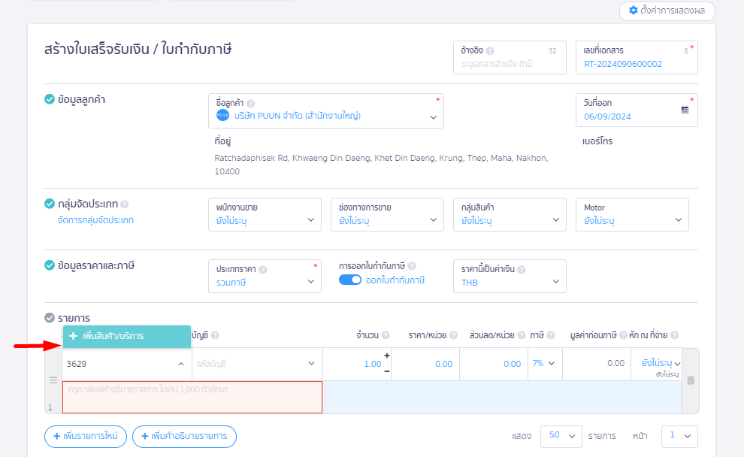Click the calendar icon in issue date field
The height and width of the screenshot is (457, 744).
(x=685, y=110)
